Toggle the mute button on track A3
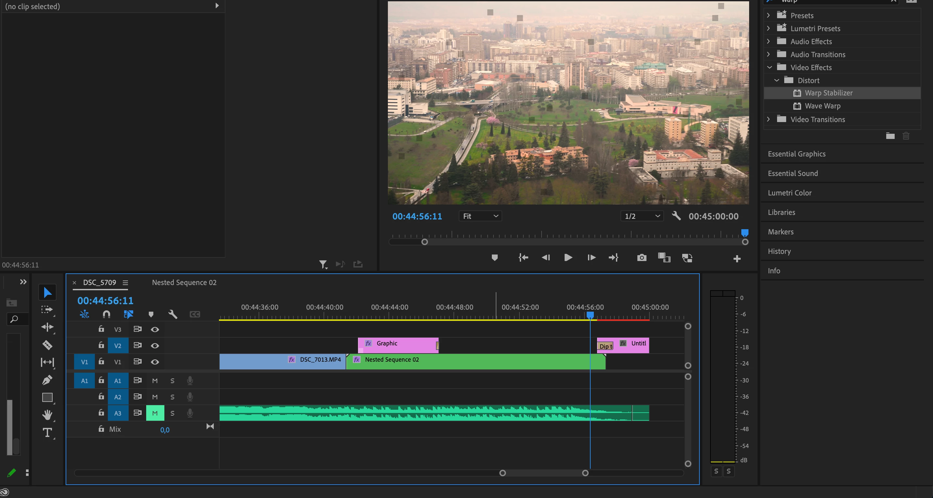This screenshot has width=933, height=498. (x=155, y=413)
